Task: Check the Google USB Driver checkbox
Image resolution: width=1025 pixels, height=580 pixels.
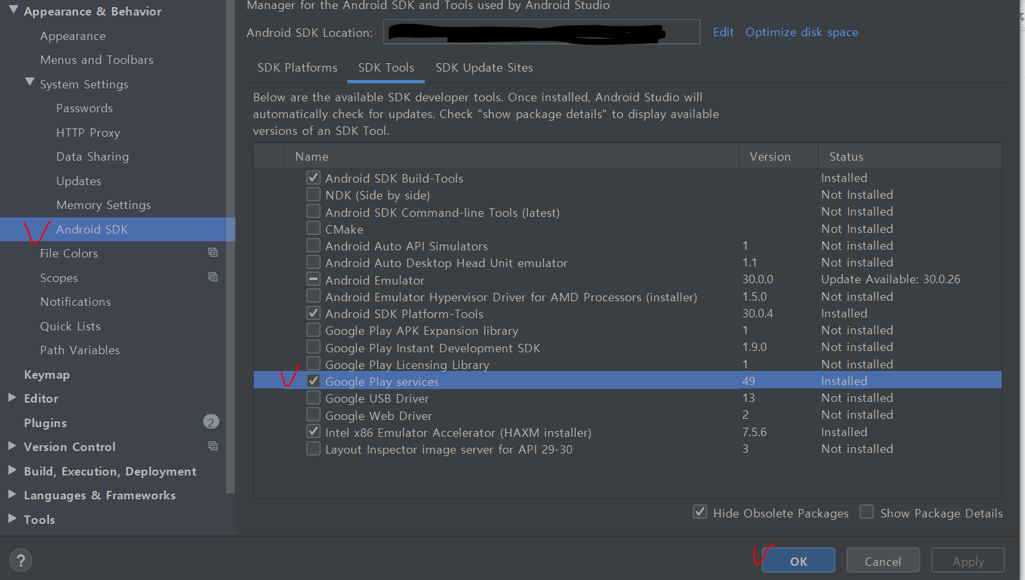Action: [313, 397]
